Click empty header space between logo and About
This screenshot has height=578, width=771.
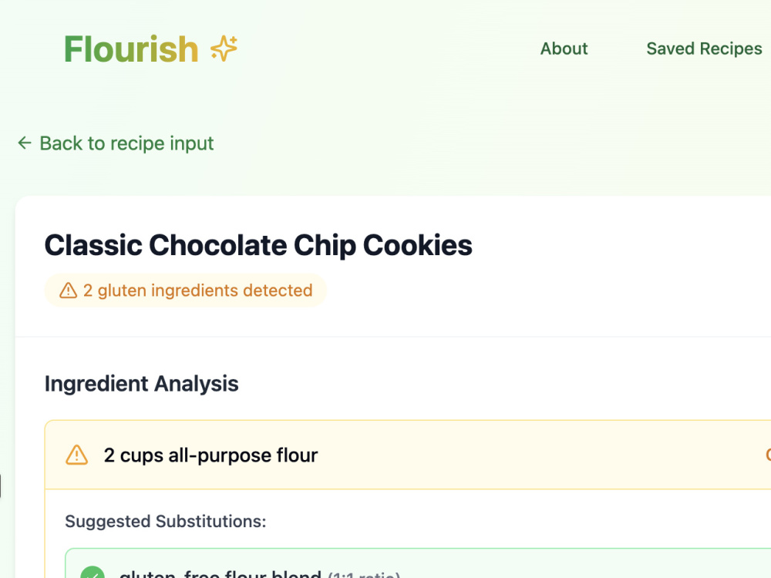(x=389, y=49)
